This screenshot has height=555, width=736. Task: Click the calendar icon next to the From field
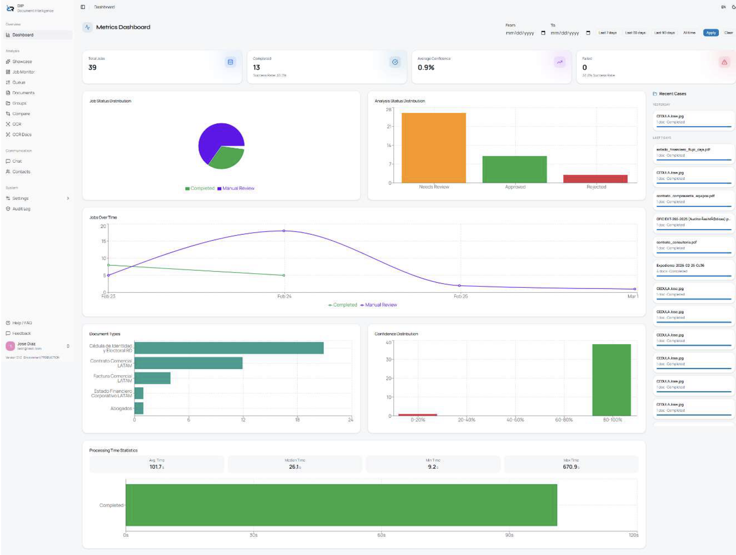[543, 33]
